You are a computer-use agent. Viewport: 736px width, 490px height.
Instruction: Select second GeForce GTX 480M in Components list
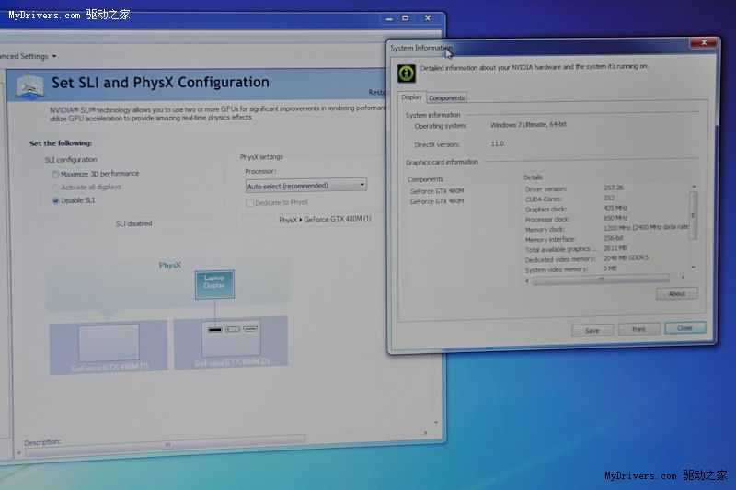[436, 201]
